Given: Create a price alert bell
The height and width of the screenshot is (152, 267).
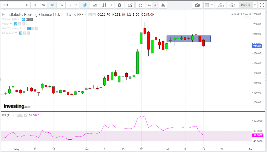Looking at the screenshot, I should [x=163, y=5].
